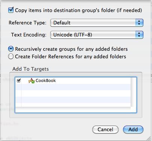Select the CookBook target row label
The height and width of the screenshot is (141, 152).
click(46, 80)
